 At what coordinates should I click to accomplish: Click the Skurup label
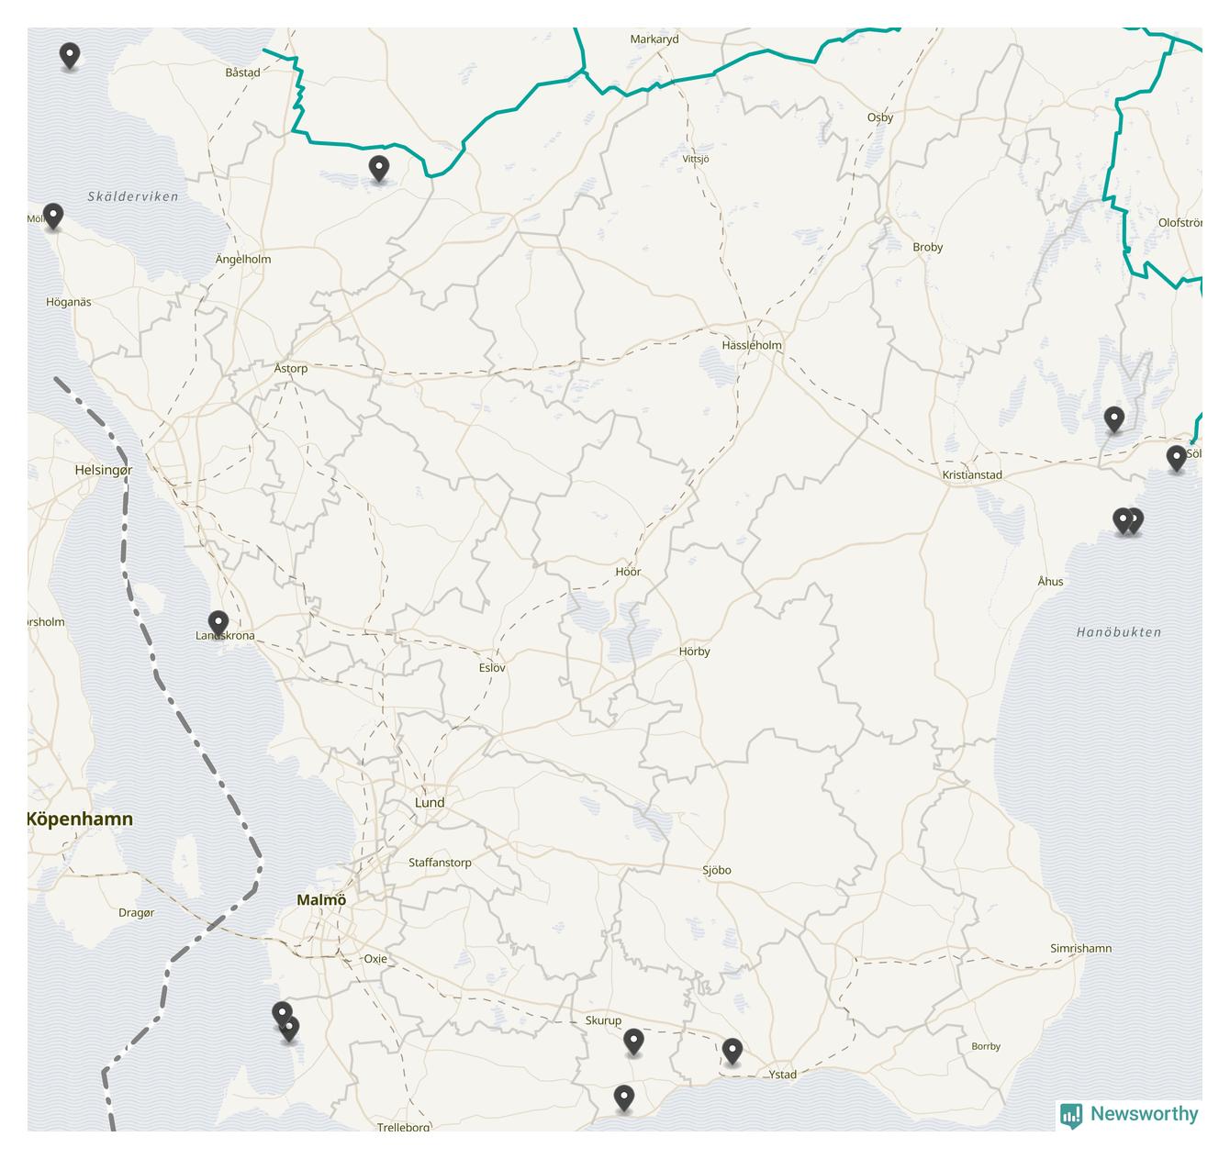(x=603, y=1020)
